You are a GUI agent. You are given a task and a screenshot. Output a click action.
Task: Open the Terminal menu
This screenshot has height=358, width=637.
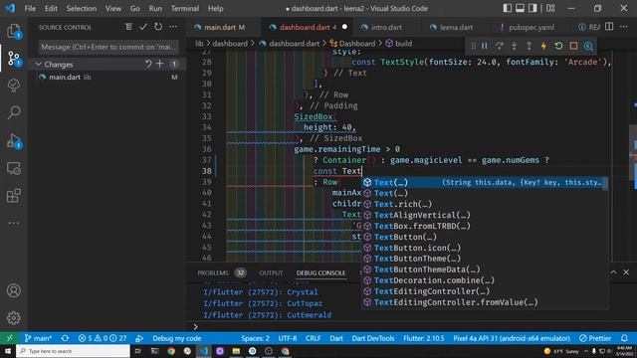pyautogui.click(x=185, y=8)
